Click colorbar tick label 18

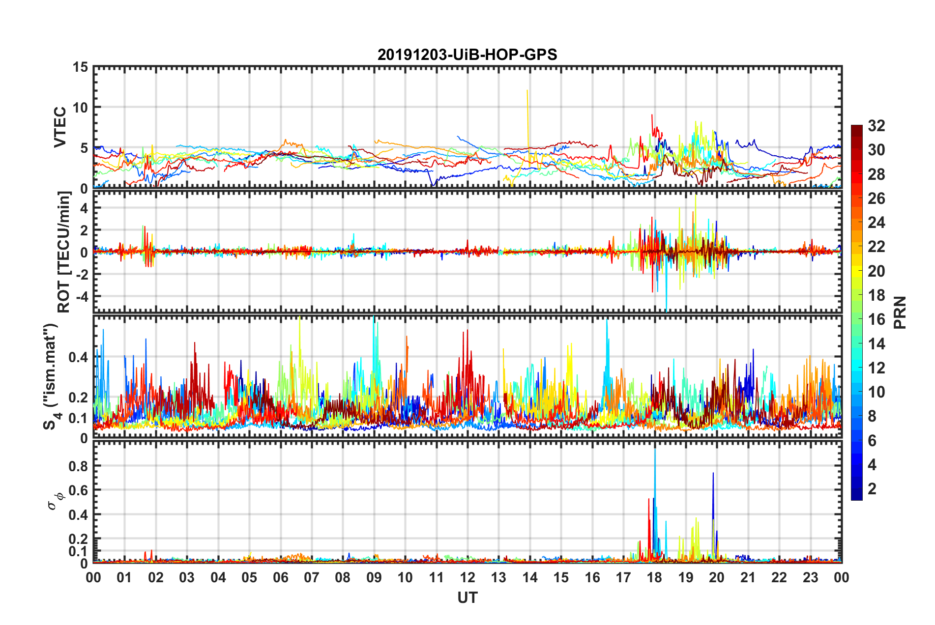[x=877, y=295]
